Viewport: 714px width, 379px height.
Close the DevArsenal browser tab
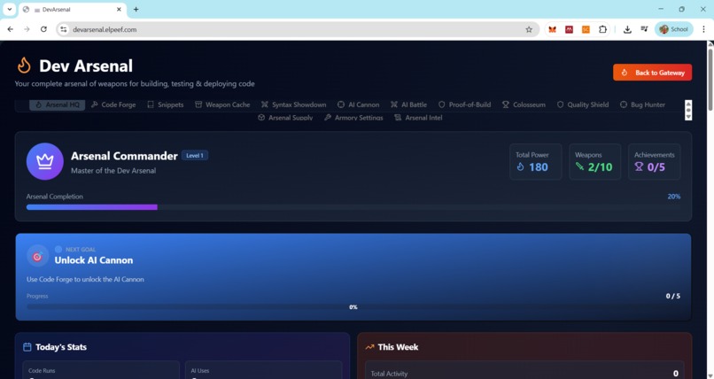pos(119,9)
